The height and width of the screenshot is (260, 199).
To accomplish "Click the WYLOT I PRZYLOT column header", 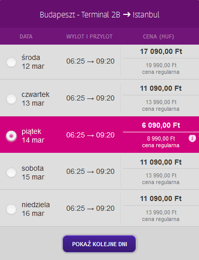I will 89,36.
